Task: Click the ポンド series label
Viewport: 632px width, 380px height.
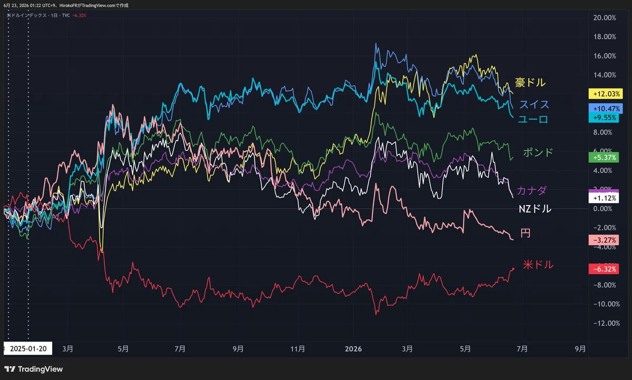Action: coord(538,153)
